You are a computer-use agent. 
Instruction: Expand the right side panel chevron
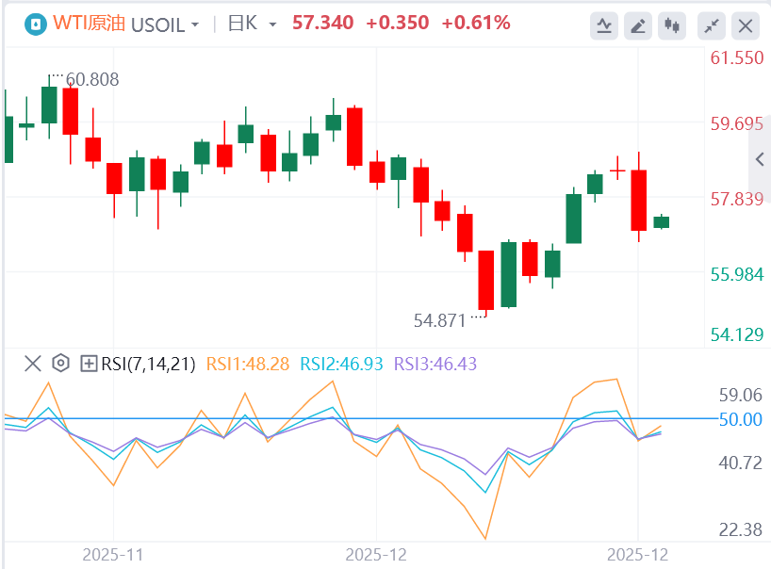pyautogui.click(x=759, y=159)
